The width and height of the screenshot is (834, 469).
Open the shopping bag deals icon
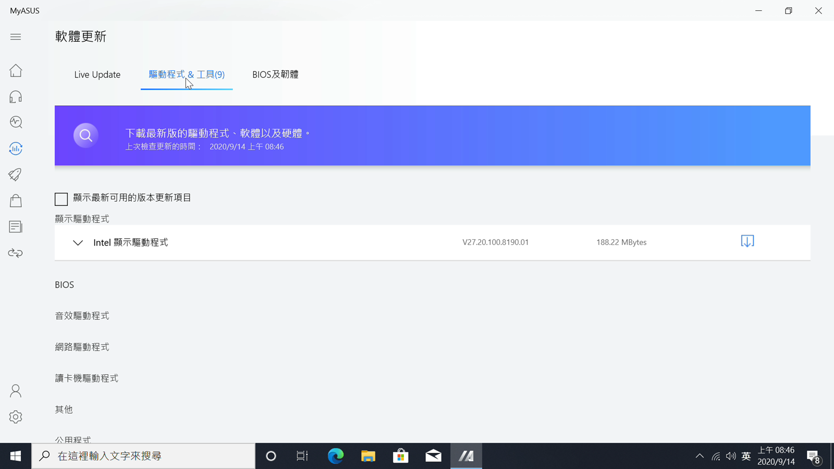coord(16,201)
